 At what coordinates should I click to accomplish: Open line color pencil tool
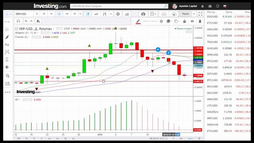click(138, 21)
